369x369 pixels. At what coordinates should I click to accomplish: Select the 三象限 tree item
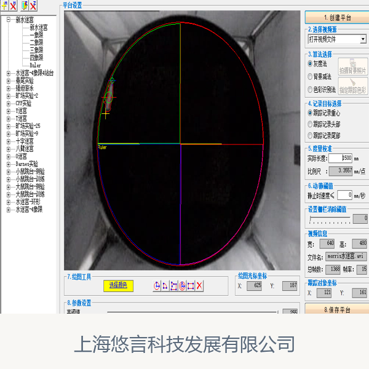[x=36, y=50]
